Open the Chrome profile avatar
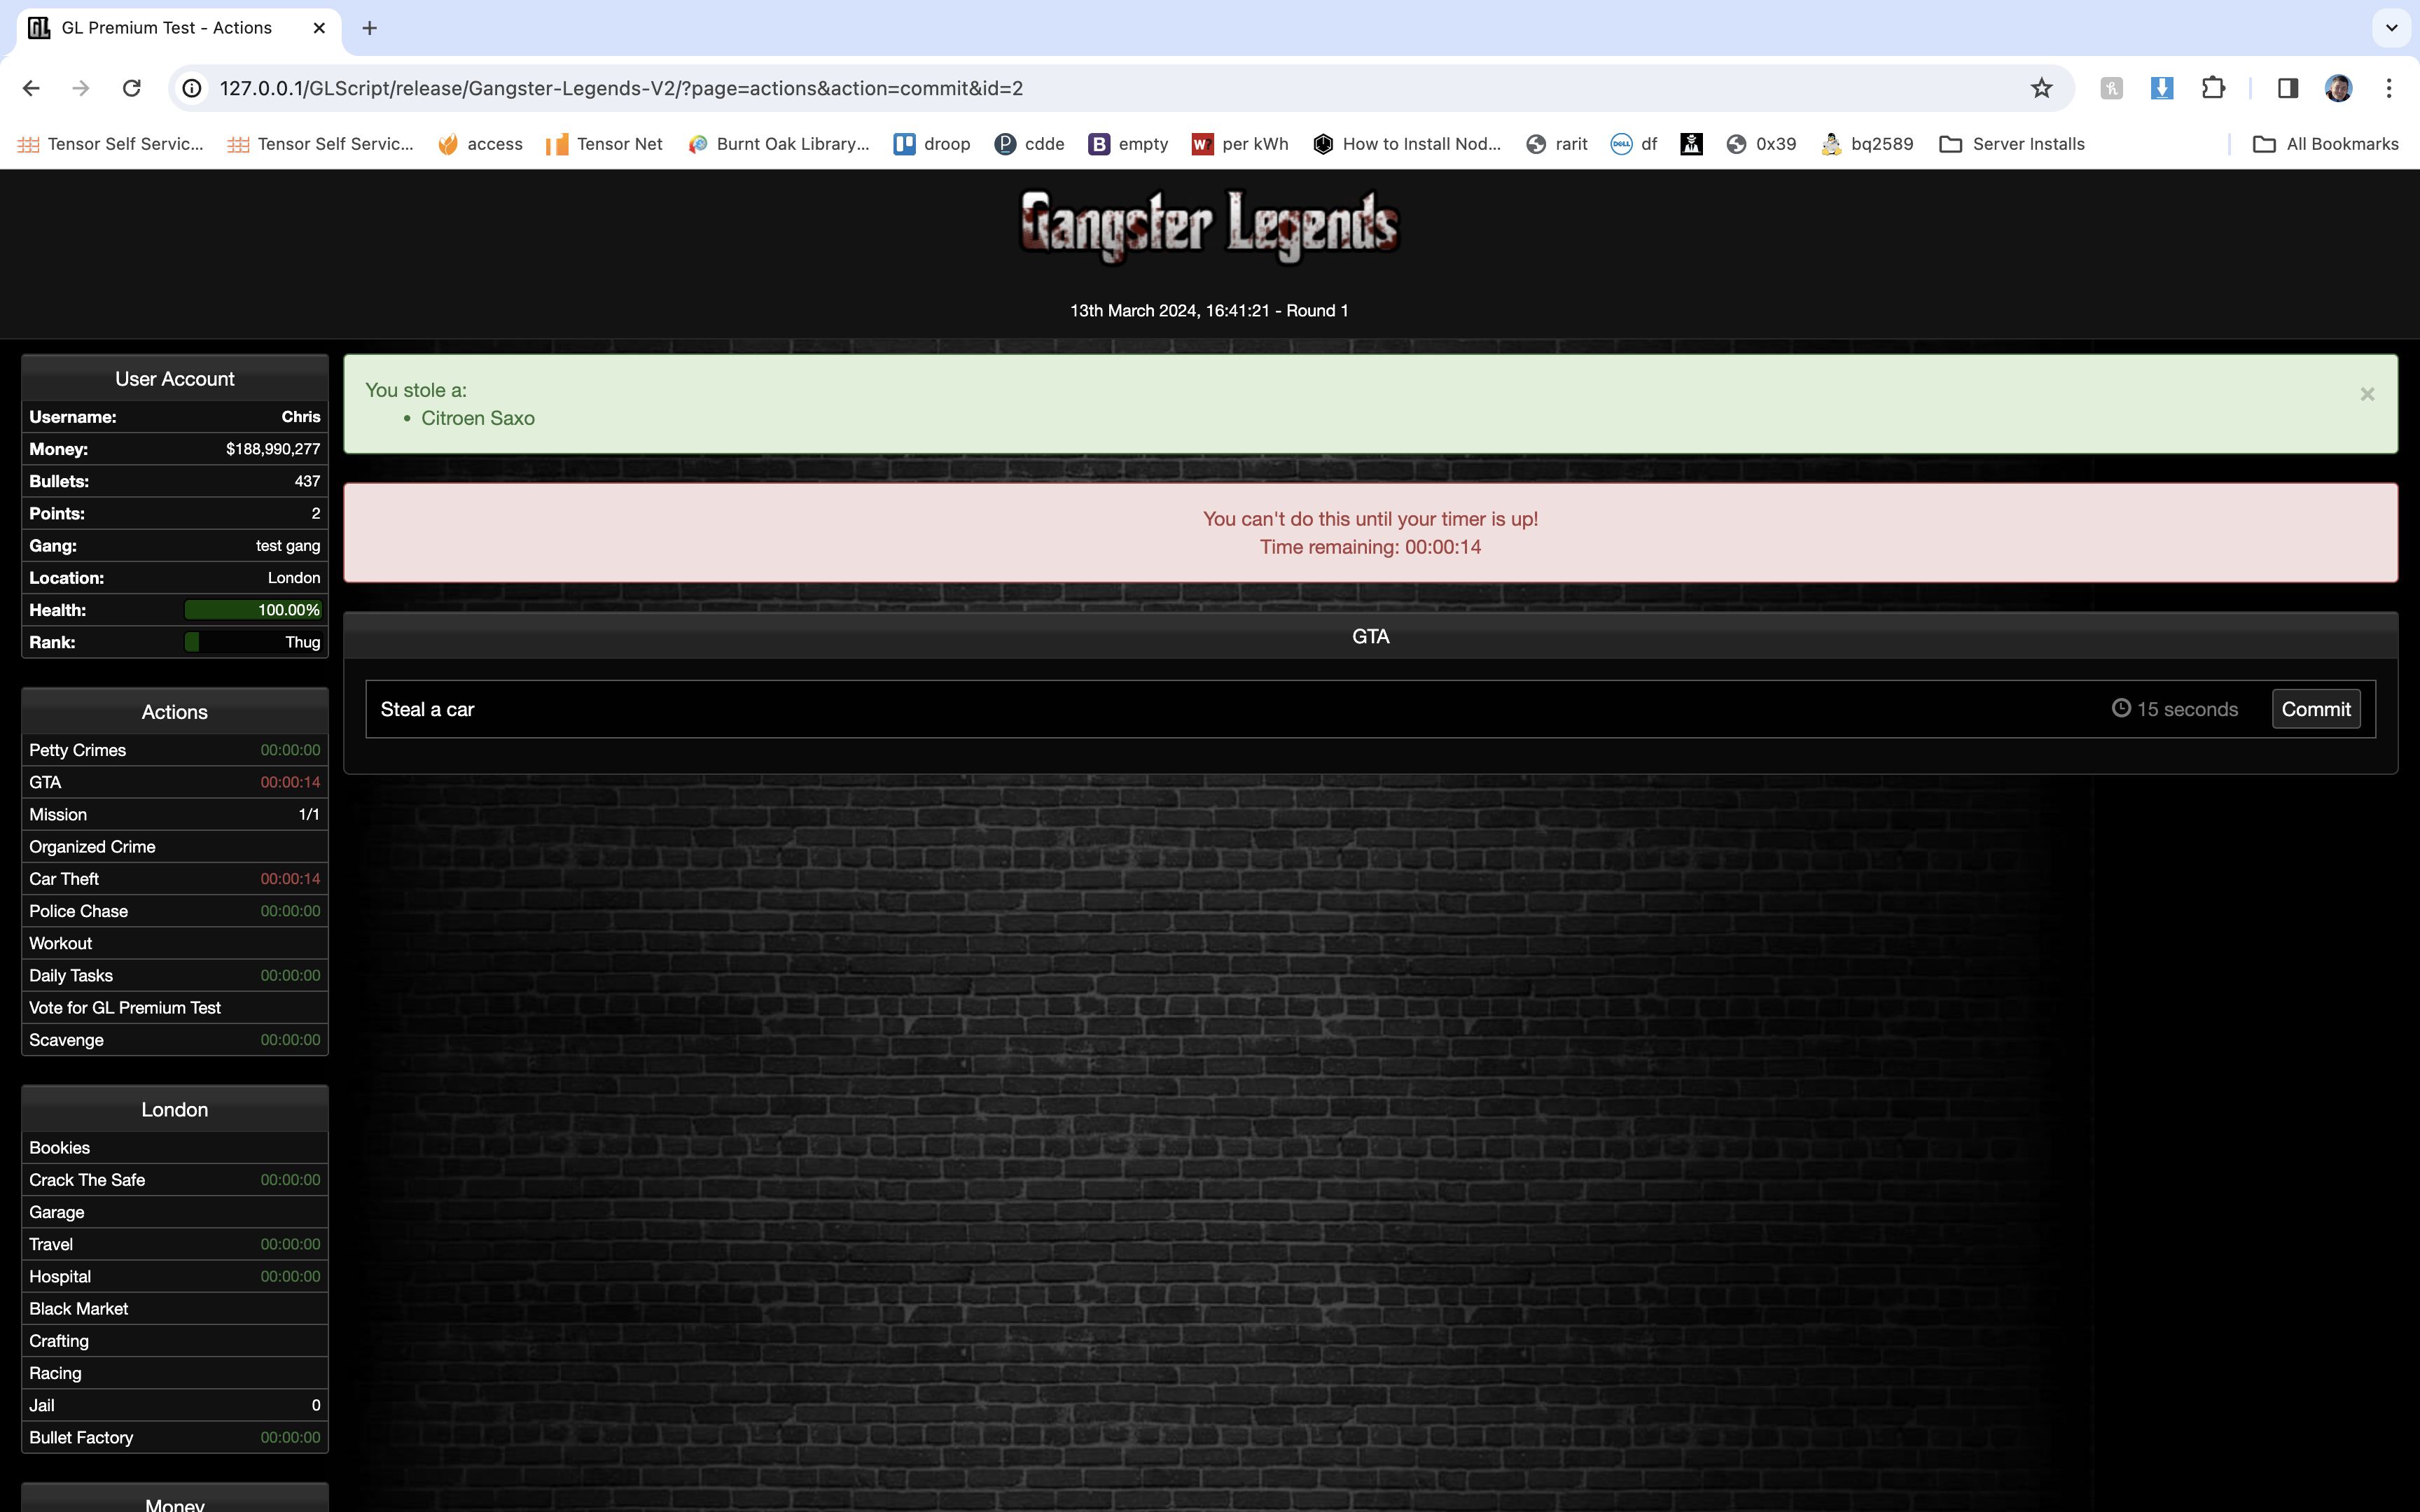 click(2338, 88)
